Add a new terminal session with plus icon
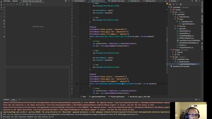The height and width of the screenshot is (119, 212). click(x=20, y=99)
